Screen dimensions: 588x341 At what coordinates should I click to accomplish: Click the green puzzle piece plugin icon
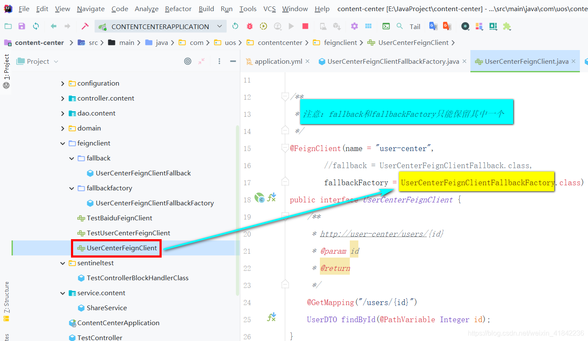tap(507, 27)
